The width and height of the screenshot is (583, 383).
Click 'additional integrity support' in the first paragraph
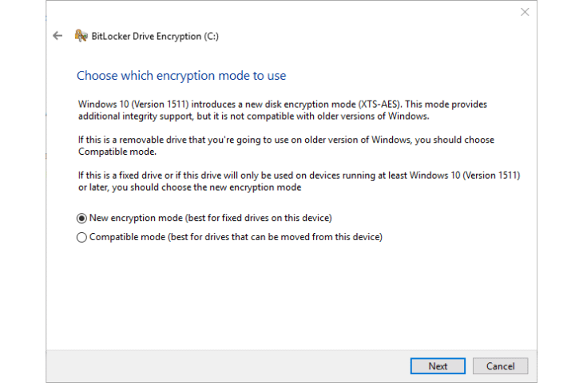[x=135, y=116]
